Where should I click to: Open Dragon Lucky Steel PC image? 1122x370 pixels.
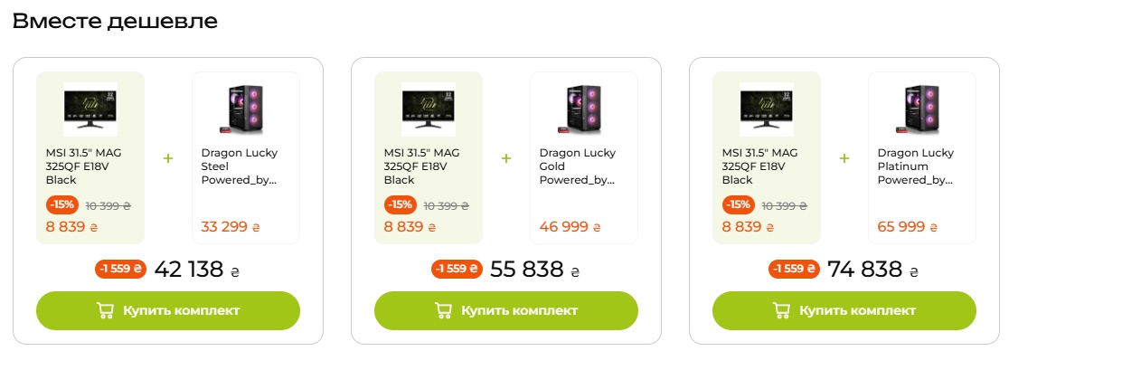click(x=246, y=109)
